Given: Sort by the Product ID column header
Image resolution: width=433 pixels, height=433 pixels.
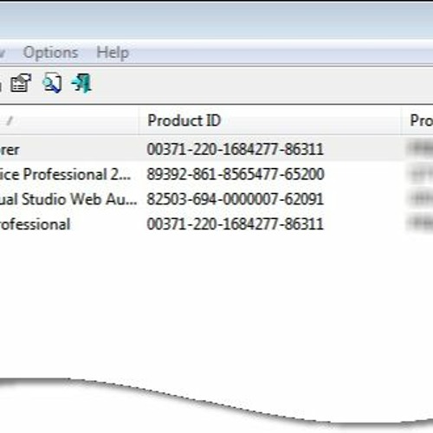Looking at the screenshot, I should tap(270, 120).
